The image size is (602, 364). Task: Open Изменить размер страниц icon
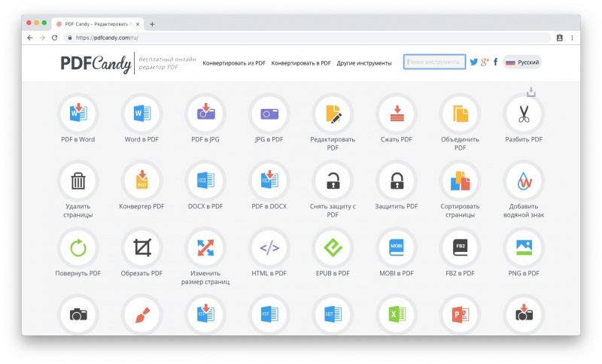(x=205, y=247)
